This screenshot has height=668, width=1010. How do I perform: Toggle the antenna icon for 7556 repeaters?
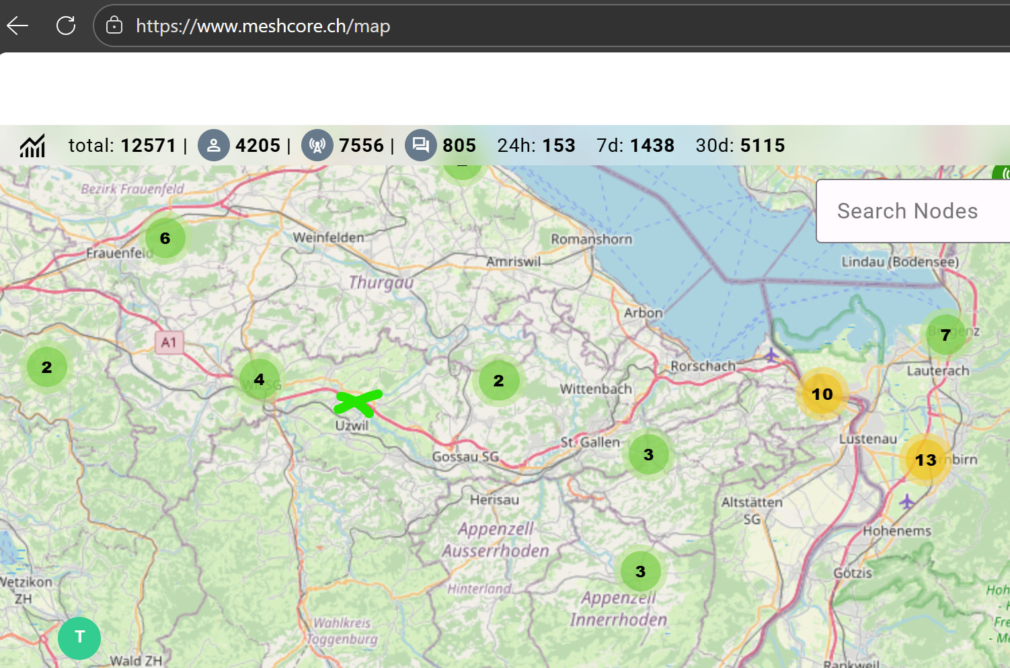(x=317, y=145)
